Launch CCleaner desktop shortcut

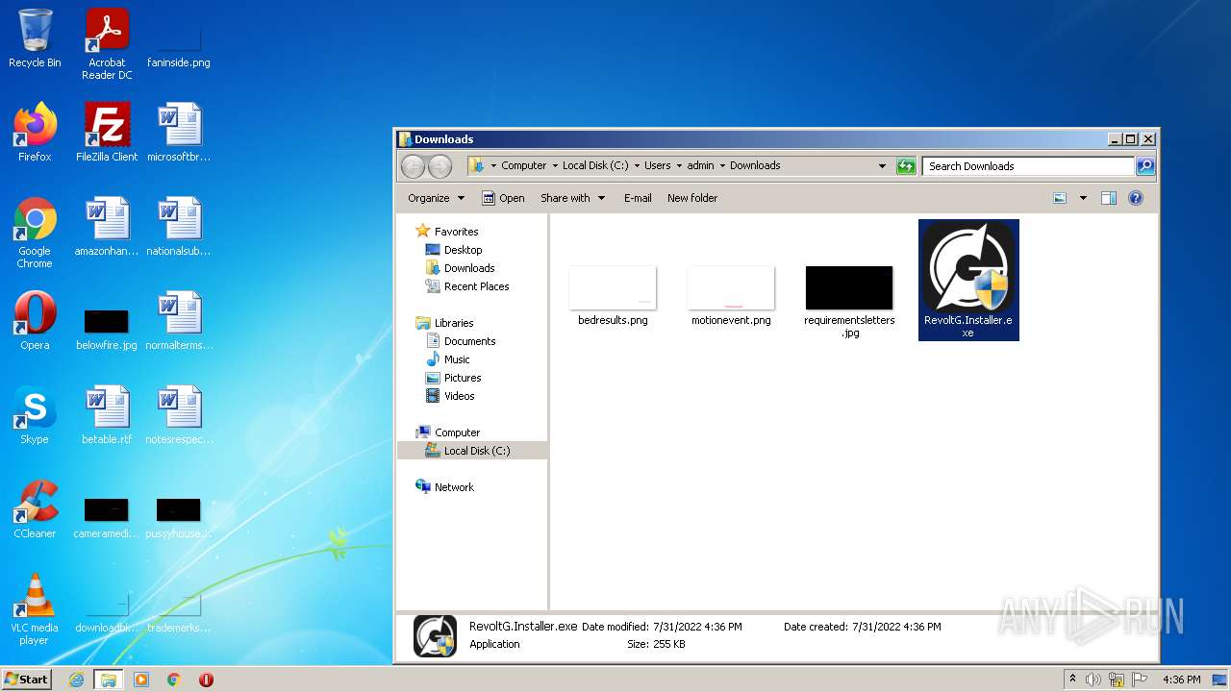[35, 509]
